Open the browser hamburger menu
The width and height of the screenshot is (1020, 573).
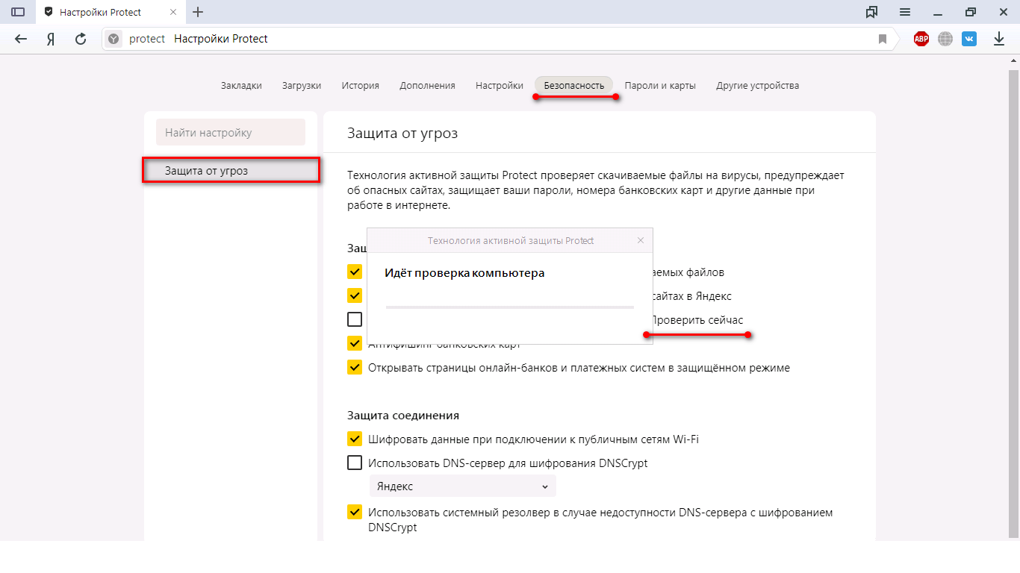pos(905,12)
